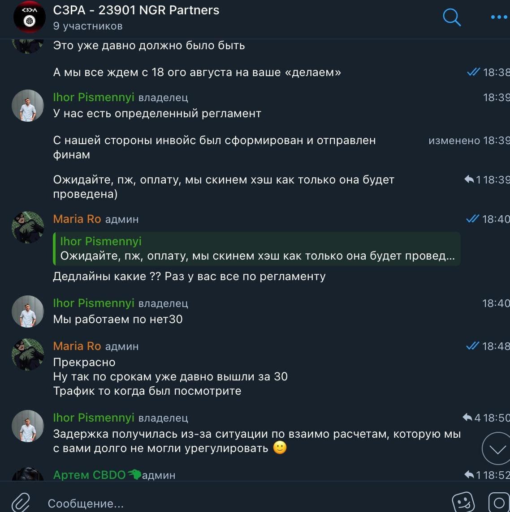Open the chat search magnifier
The height and width of the screenshot is (512, 510).
coord(452,17)
